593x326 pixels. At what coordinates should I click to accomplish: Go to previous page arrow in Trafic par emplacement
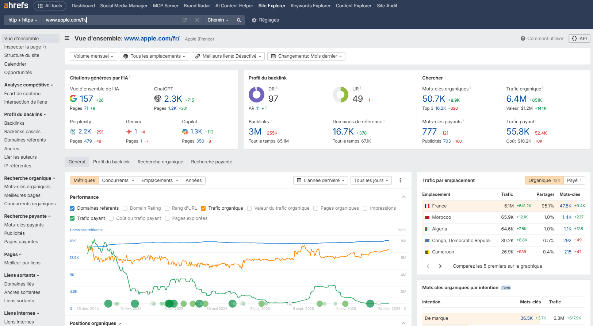[428, 266]
